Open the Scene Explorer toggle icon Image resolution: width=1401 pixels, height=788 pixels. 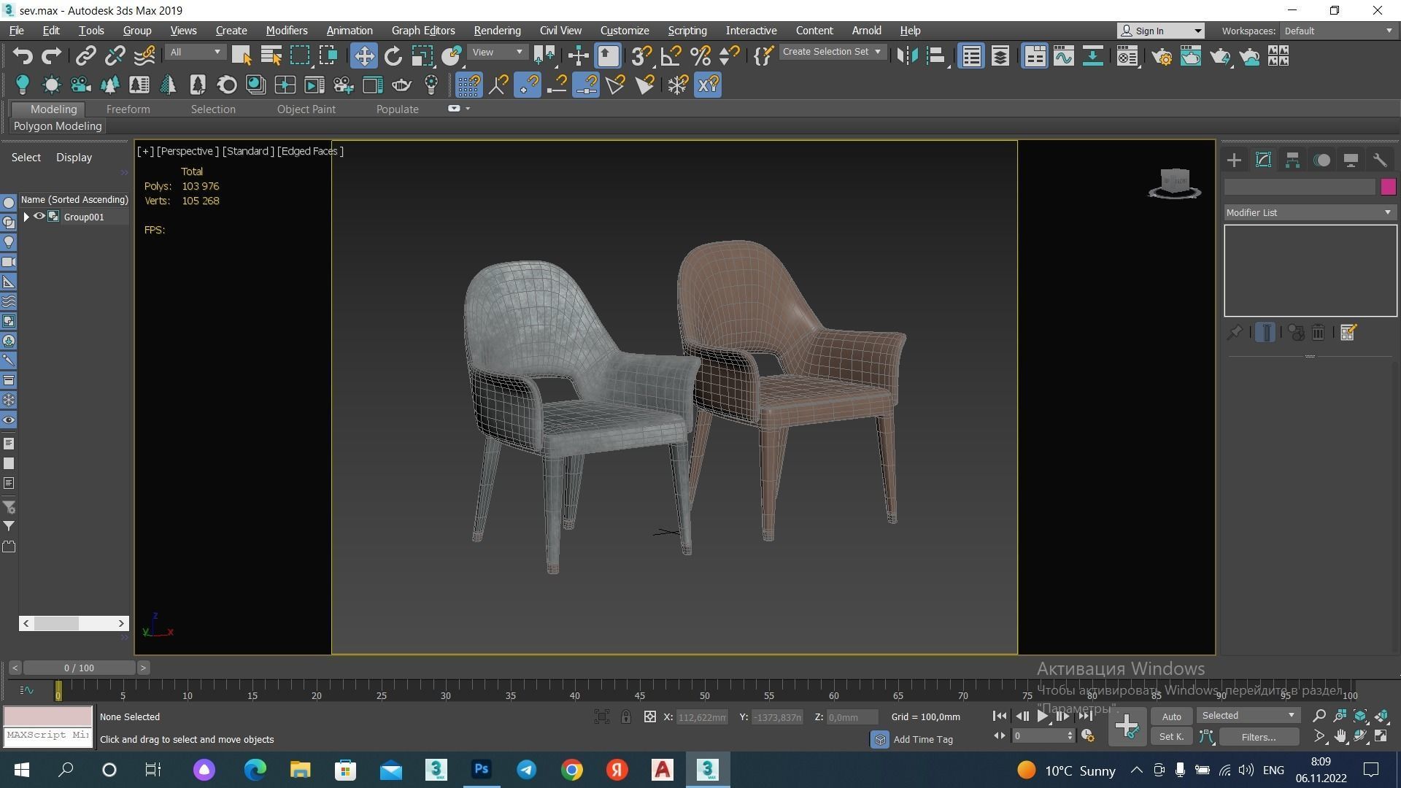971,56
